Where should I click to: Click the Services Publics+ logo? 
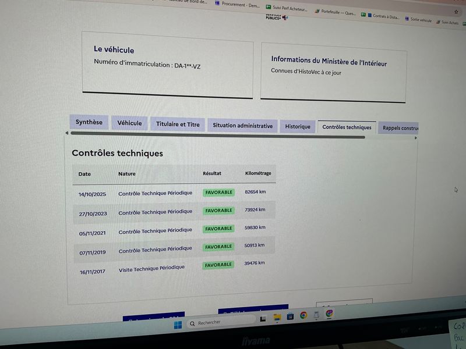coord(276,17)
